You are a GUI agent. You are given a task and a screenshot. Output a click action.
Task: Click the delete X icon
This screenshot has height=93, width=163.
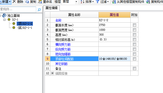coord(14,2)
